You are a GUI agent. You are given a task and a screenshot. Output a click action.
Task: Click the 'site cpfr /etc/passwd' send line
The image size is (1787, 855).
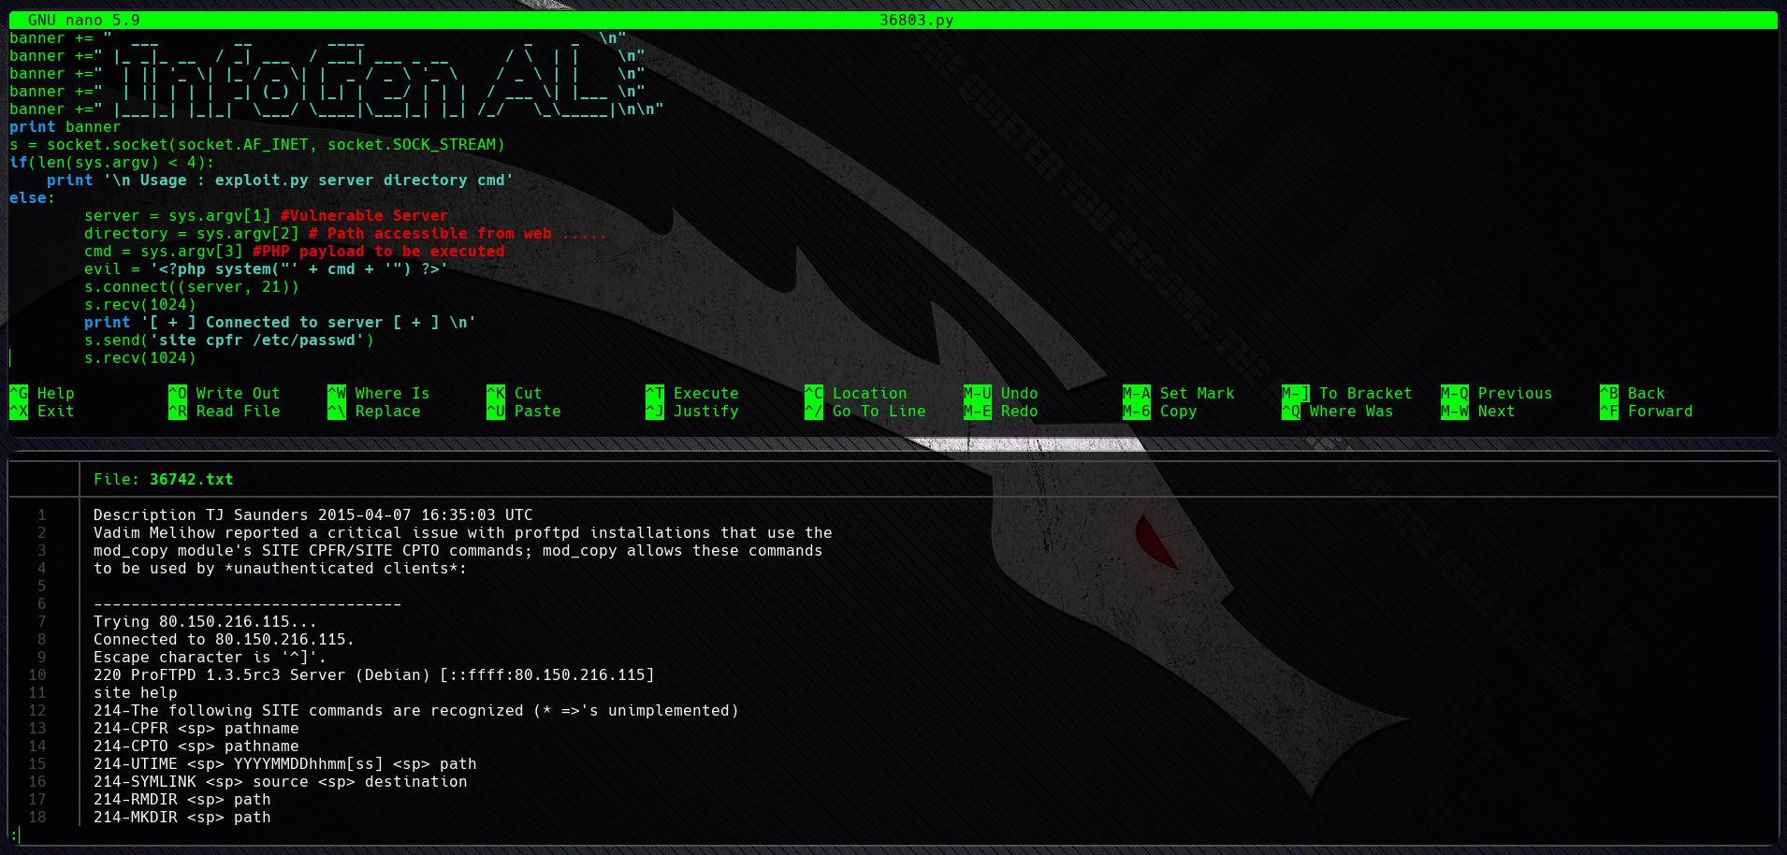[x=229, y=340]
